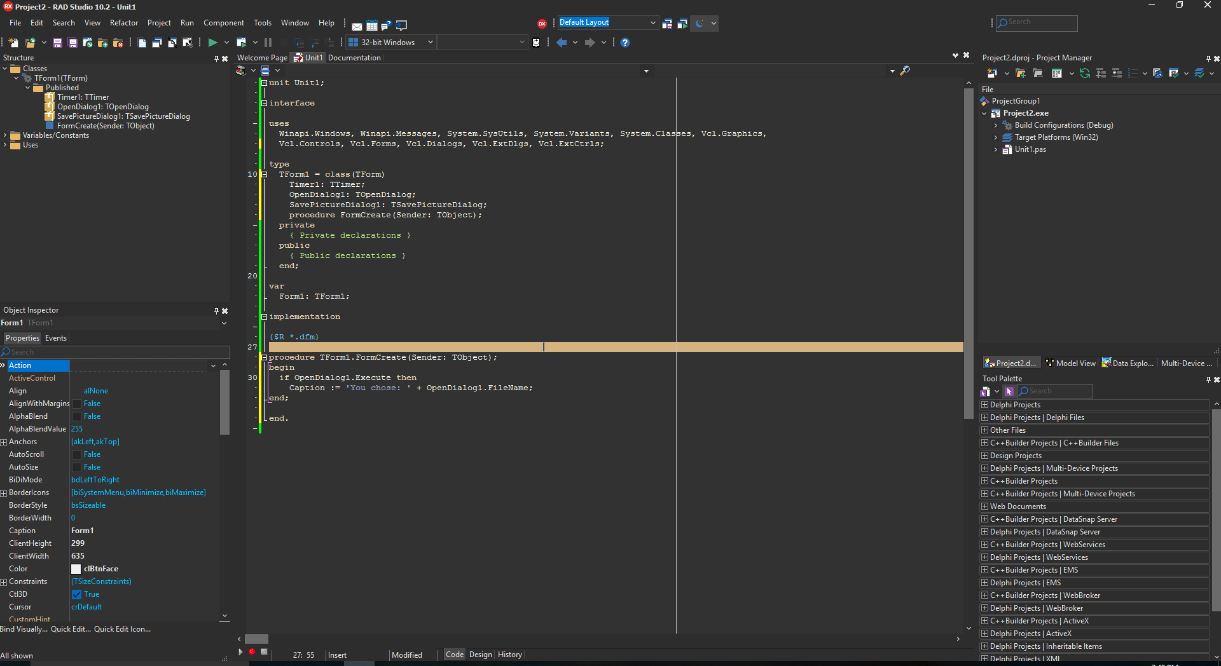
Task: Click the editor horizontal scrollbar thumb
Action: click(x=256, y=639)
